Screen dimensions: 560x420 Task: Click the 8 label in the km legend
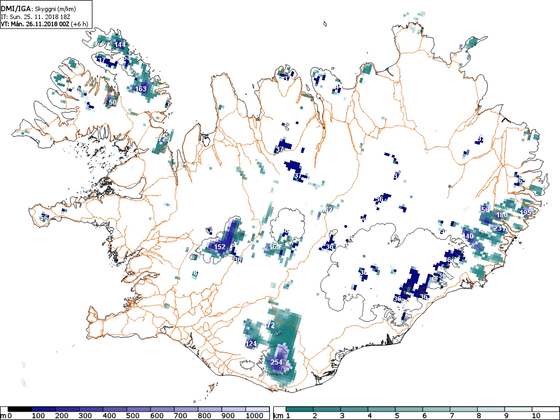click(x=479, y=416)
